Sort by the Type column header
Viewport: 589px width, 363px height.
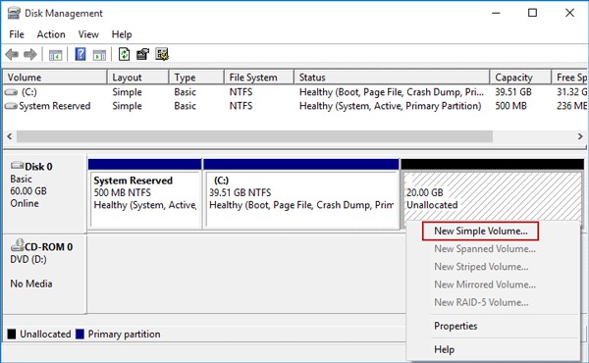(x=196, y=78)
